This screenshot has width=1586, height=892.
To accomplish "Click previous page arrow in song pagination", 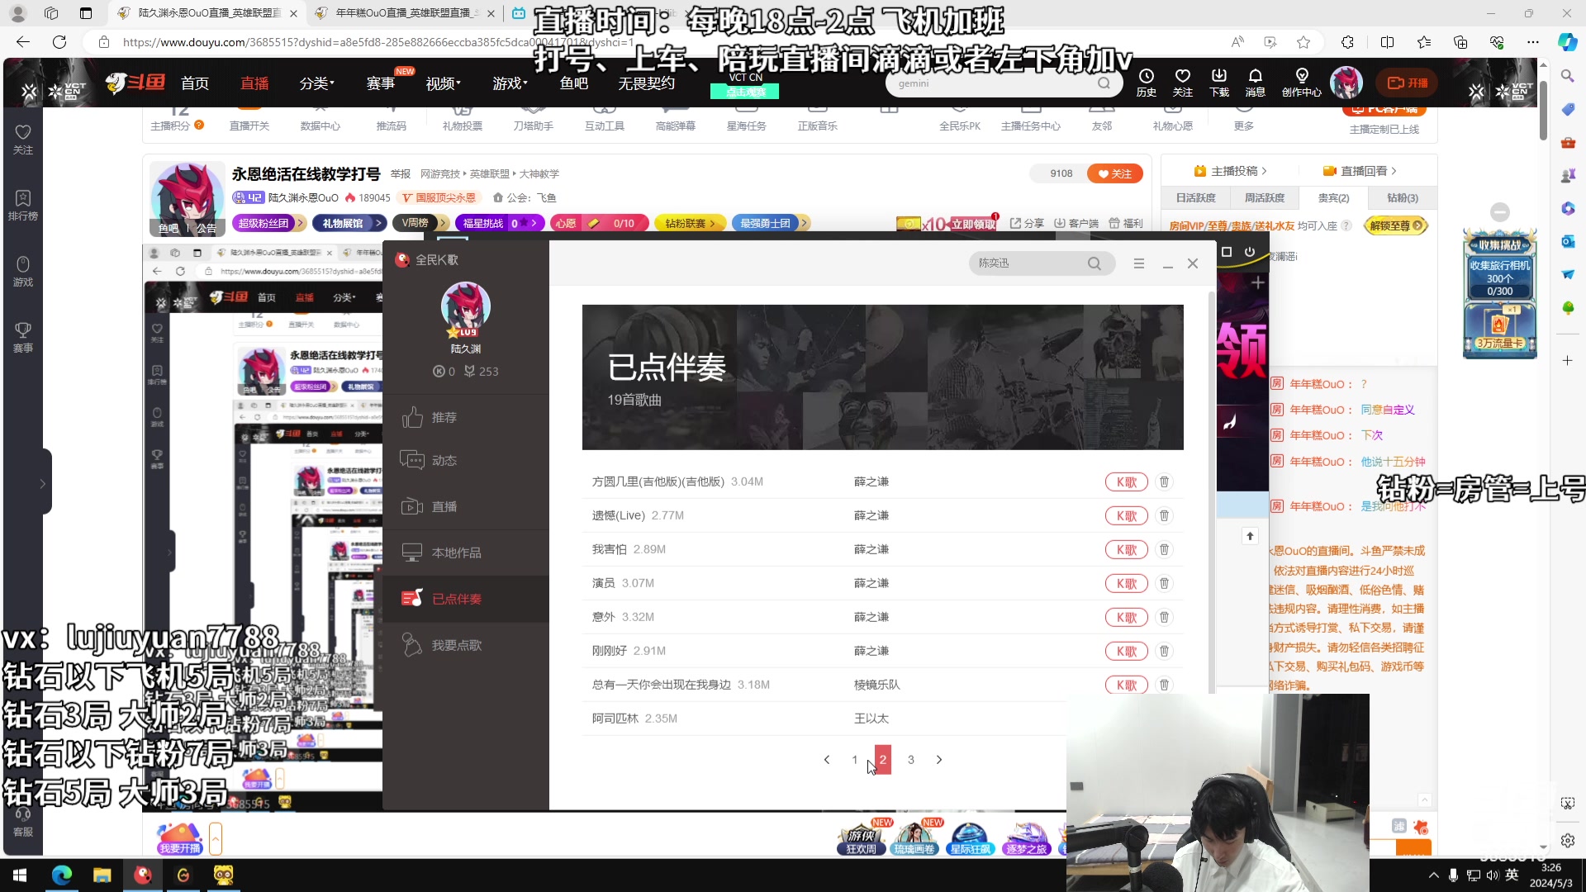I will (x=827, y=760).
